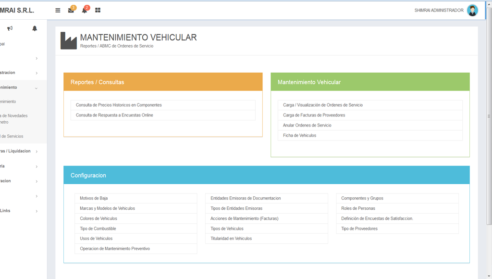Open Carga / Visualización de Ordenes de Servicio
This screenshot has height=279, width=492.
[x=370, y=105]
